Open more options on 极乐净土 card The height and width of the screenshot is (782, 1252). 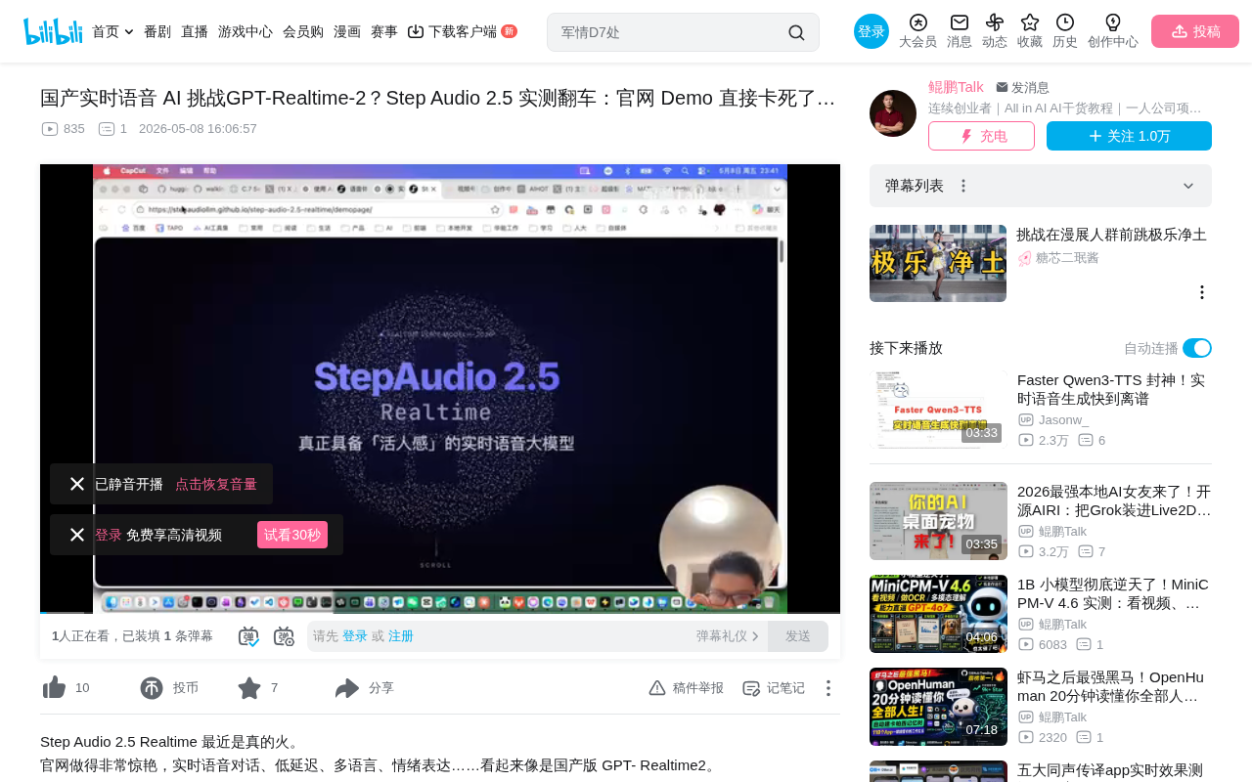click(x=1202, y=292)
